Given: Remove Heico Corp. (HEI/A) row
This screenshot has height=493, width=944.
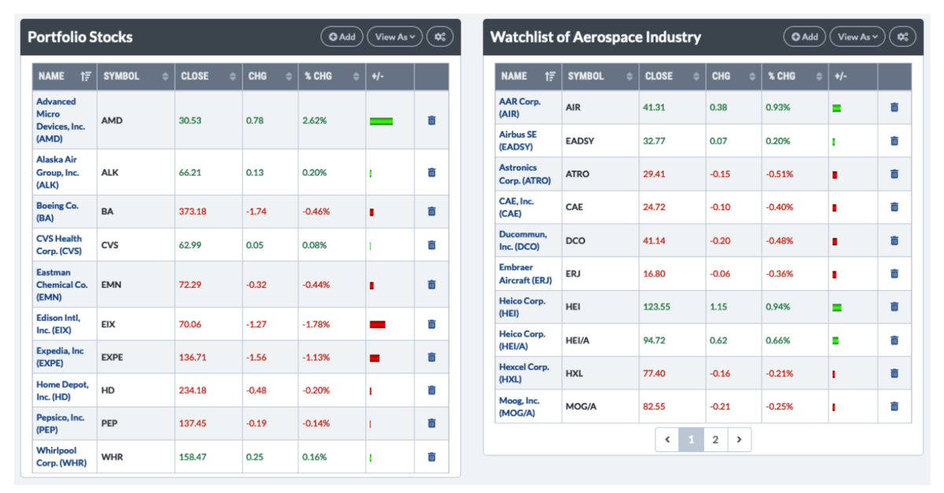Looking at the screenshot, I should 894,340.
